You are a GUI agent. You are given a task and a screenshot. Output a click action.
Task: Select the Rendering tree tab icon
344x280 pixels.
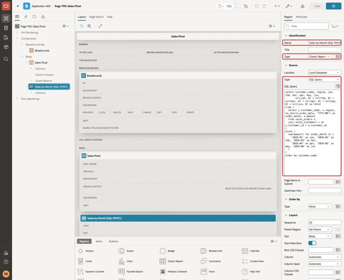(x=17, y=17)
